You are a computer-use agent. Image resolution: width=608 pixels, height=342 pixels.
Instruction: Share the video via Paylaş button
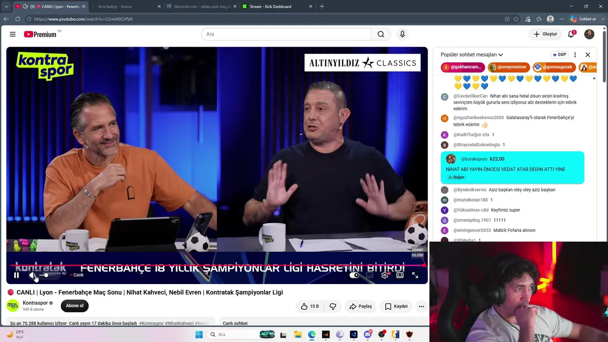tap(361, 306)
